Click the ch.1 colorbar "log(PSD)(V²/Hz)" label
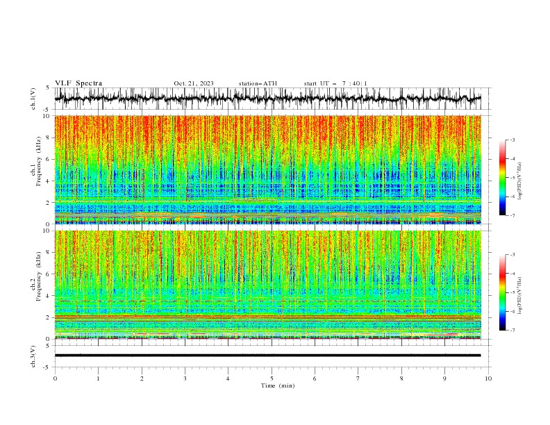This screenshot has height=425, width=550. coord(520,181)
